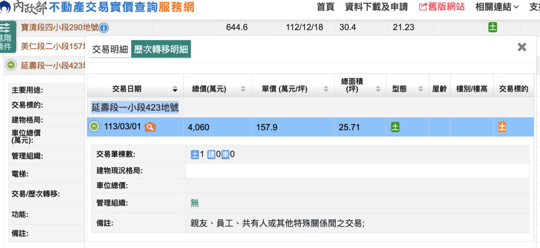Click the 21.23 value in the 寶清段 row

403,28
